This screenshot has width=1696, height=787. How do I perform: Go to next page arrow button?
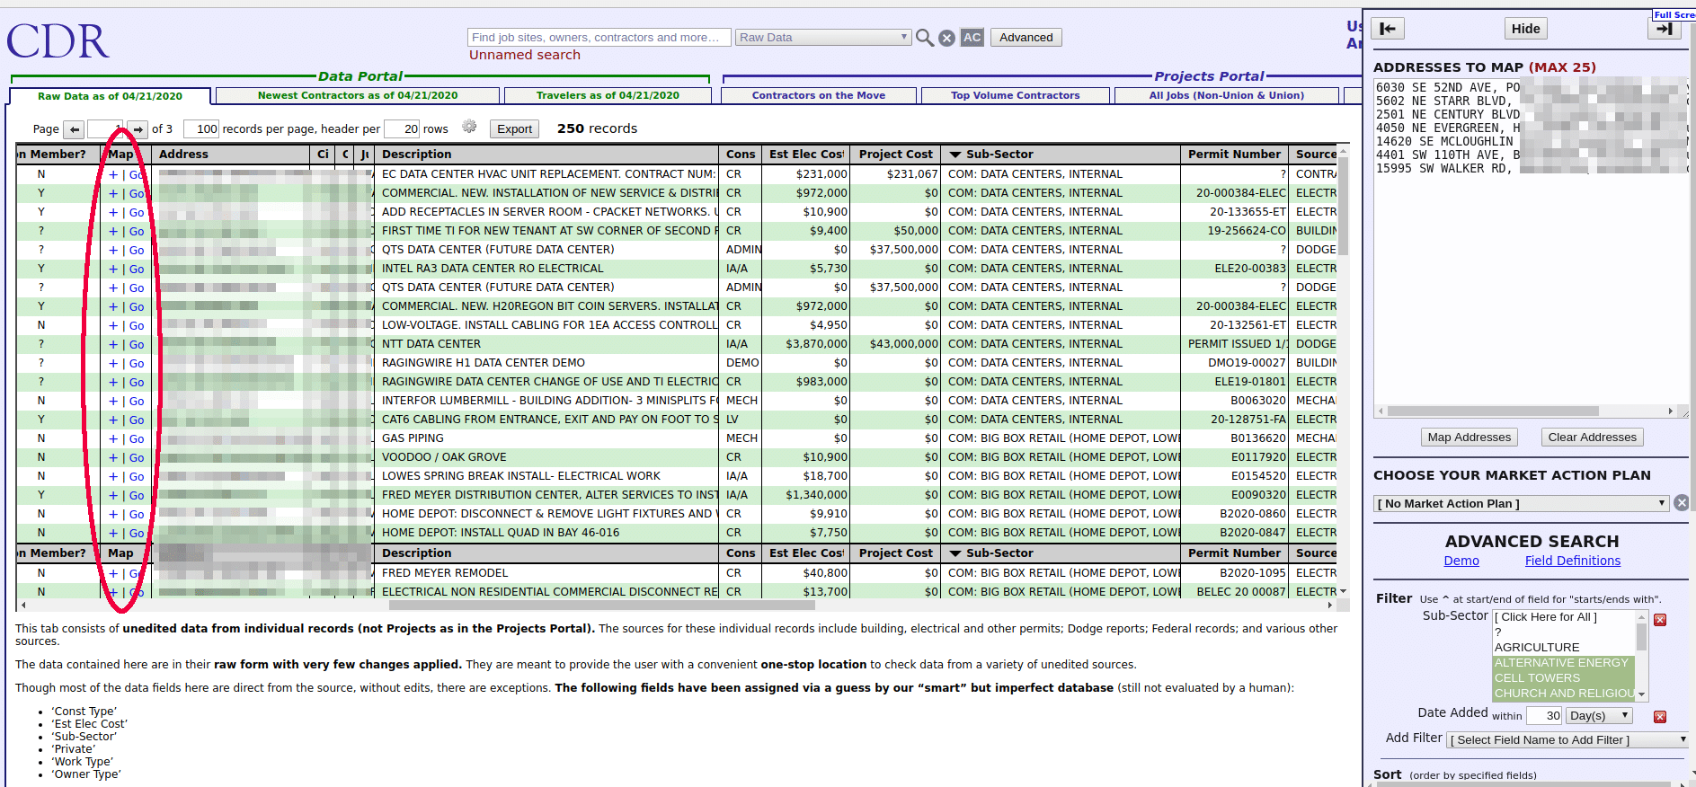coord(138,129)
